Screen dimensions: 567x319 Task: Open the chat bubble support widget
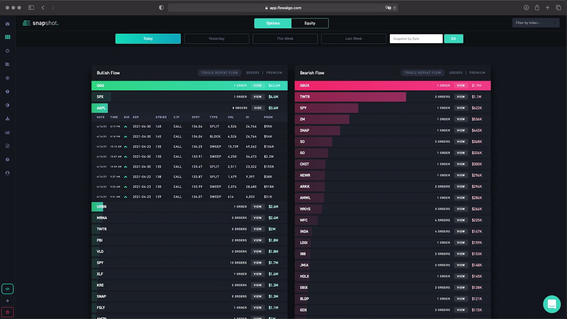point(552,304)
